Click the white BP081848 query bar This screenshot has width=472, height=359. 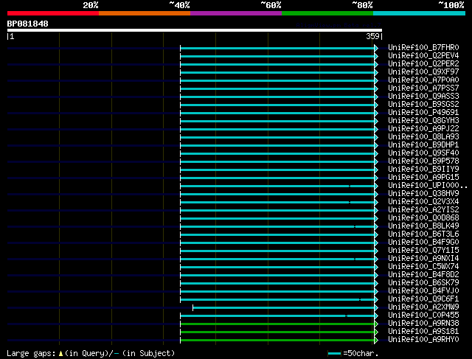click(x=195, y=30)
